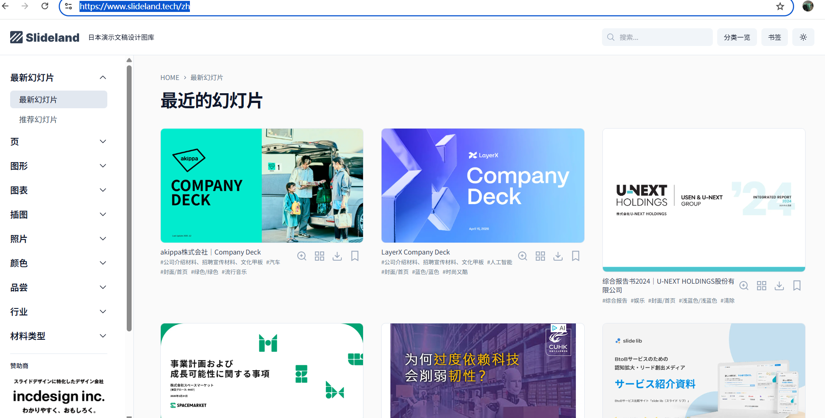Open the 书签 bookmarks button
The image size is (825, 418).
click(x=774, y=37)
